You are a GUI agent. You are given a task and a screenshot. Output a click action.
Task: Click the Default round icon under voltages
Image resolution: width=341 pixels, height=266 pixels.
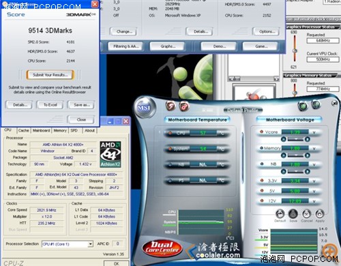280,214
